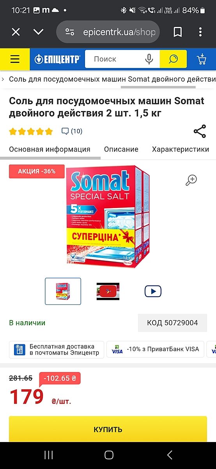
Task: Tap the Epicentr logo
Action: coord(57,59)
